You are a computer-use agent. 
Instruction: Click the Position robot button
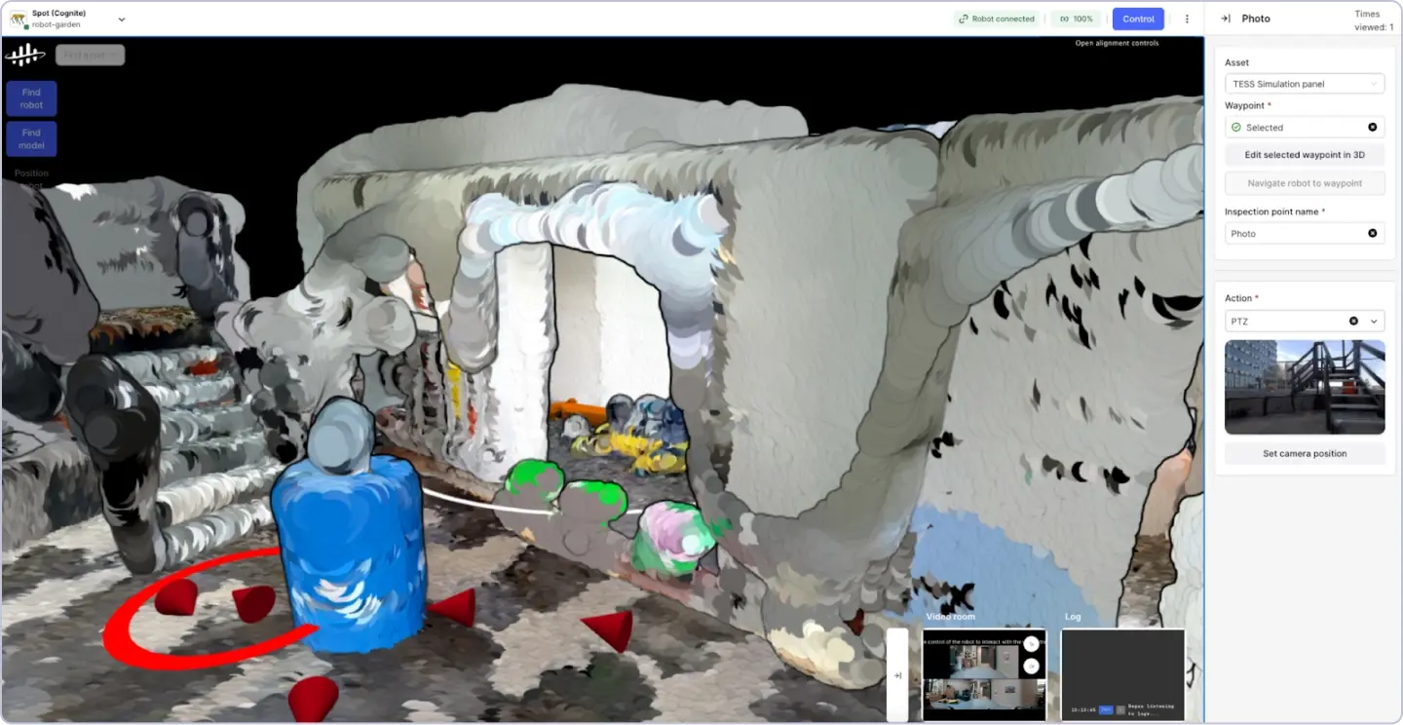[31, 178]
